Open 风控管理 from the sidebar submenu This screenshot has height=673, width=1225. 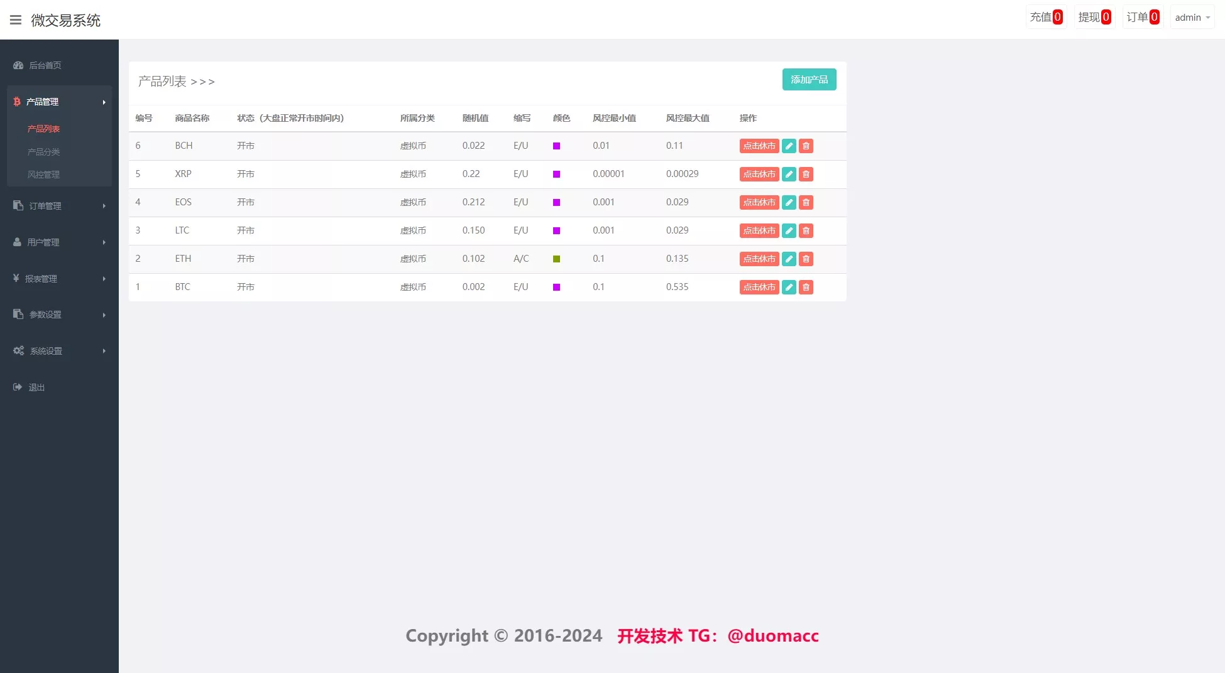pos(43,175)
